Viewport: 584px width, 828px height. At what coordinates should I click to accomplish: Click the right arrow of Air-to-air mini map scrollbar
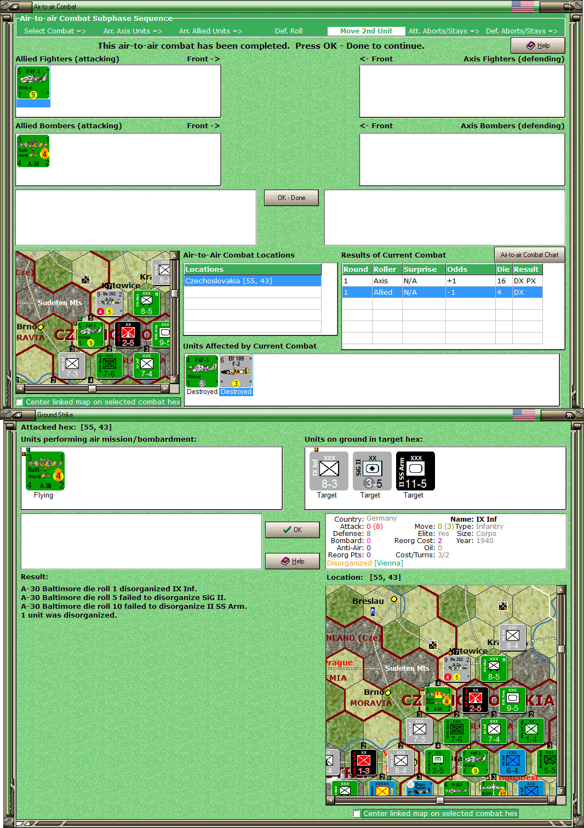coord(165,389)
